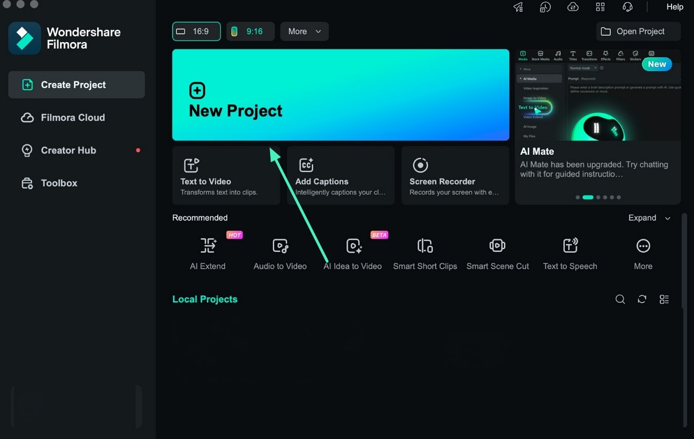Open the headset support icon
The width and height of the screenshot is (694, 439).
(628, 7)
